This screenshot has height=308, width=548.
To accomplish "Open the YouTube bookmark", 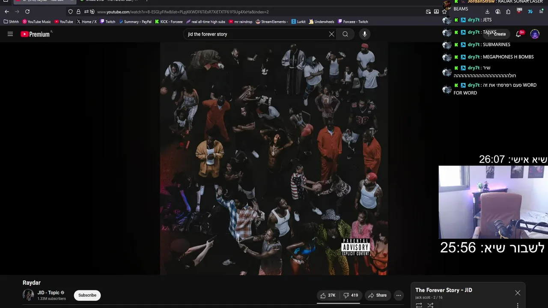I will point(64,21).
